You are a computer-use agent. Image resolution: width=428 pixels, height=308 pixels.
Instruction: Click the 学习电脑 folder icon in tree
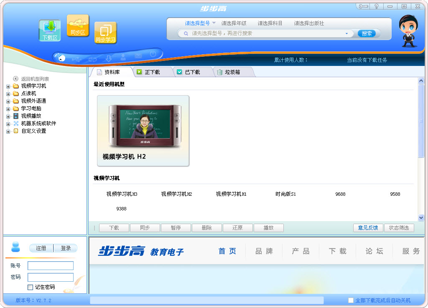click(16, 109)
